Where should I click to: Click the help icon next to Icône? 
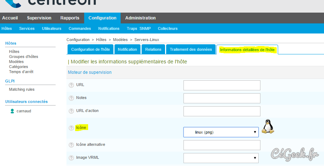click(71, 128)
